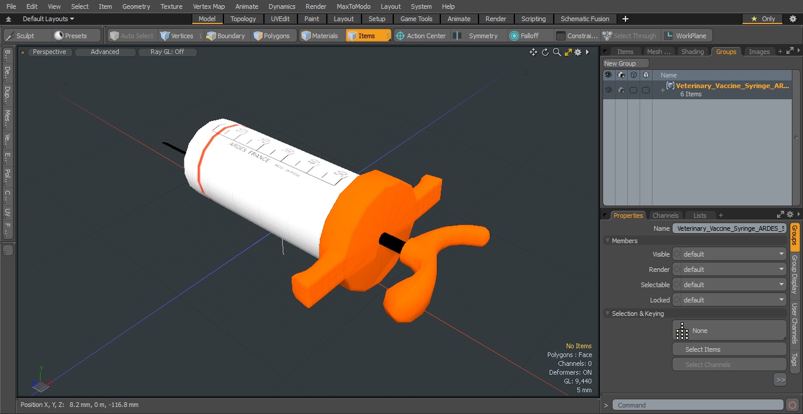Collapse the Members section
The height and width of the screenshot is (414, 803).
click(x=607, y=241)
